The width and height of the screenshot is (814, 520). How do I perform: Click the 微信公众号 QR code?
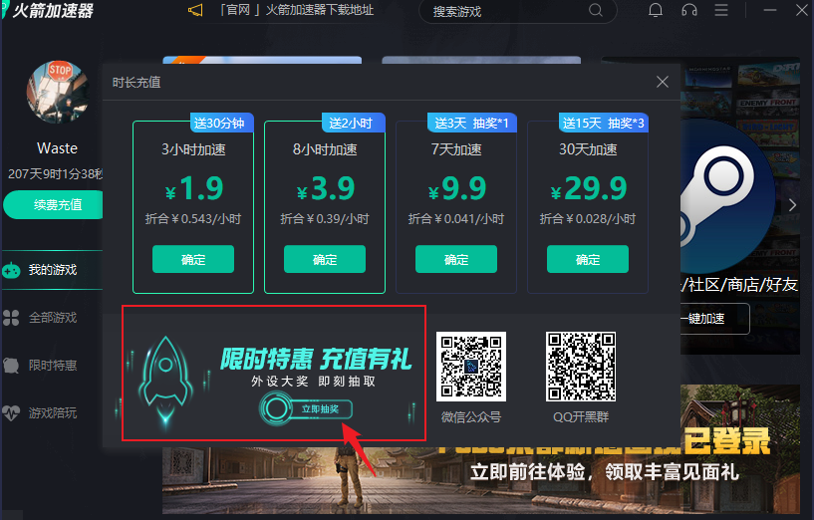point(471,367)
